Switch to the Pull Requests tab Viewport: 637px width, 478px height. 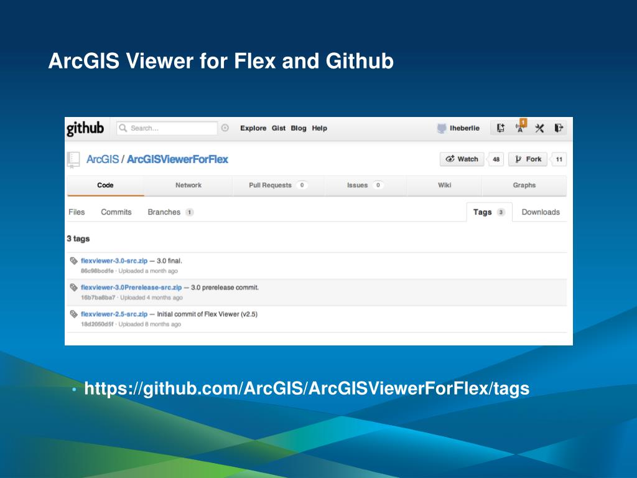coord(278,185)
